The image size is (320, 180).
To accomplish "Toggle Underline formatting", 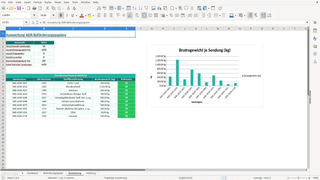I will pyautogui.click(x=72, y=15).
